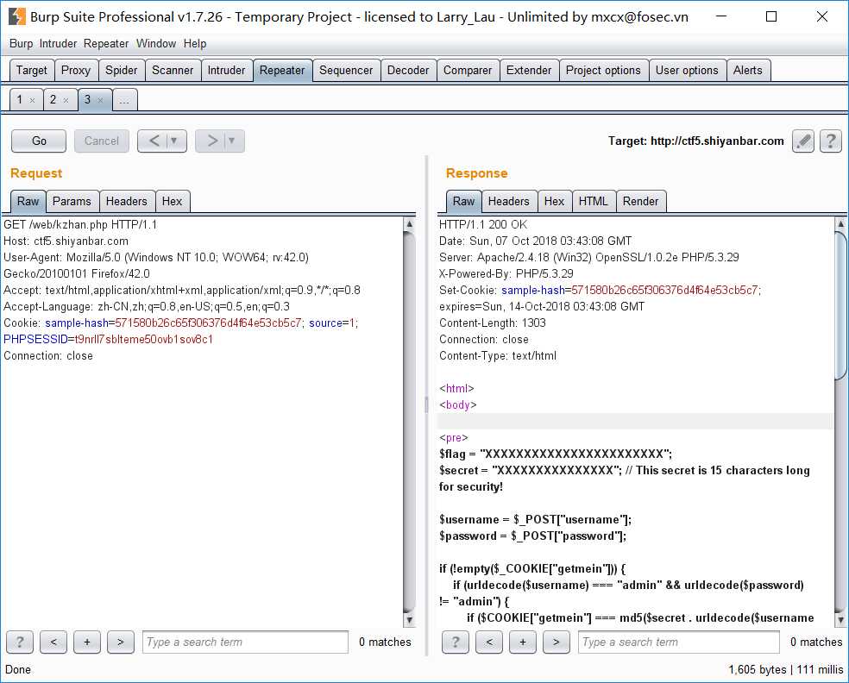
Task: Show the response Headers view
Action: [509, 201]
